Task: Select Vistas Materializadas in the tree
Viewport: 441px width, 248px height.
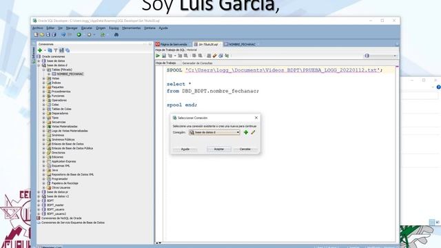Action: click(64, 127)
